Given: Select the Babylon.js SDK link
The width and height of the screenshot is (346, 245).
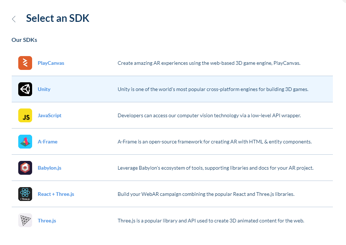Looking at the screenshot, I should click(x=49, y=168).
